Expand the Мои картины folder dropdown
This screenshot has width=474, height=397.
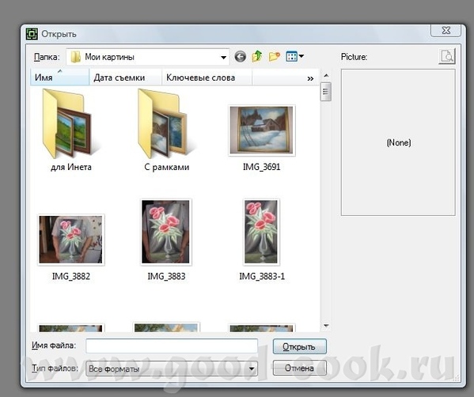pyautogui.click(x=223, y=57)
